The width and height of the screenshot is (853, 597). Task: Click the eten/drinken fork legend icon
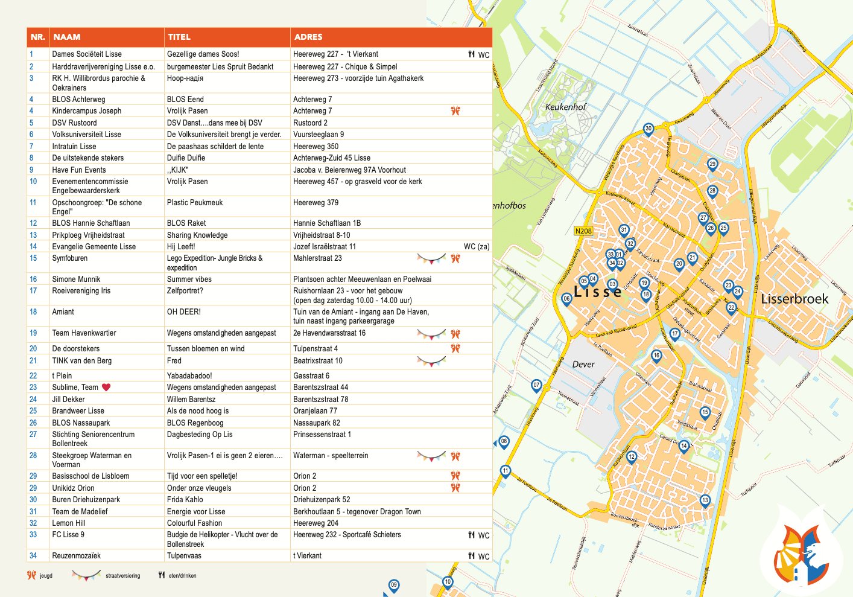[162, 575]
